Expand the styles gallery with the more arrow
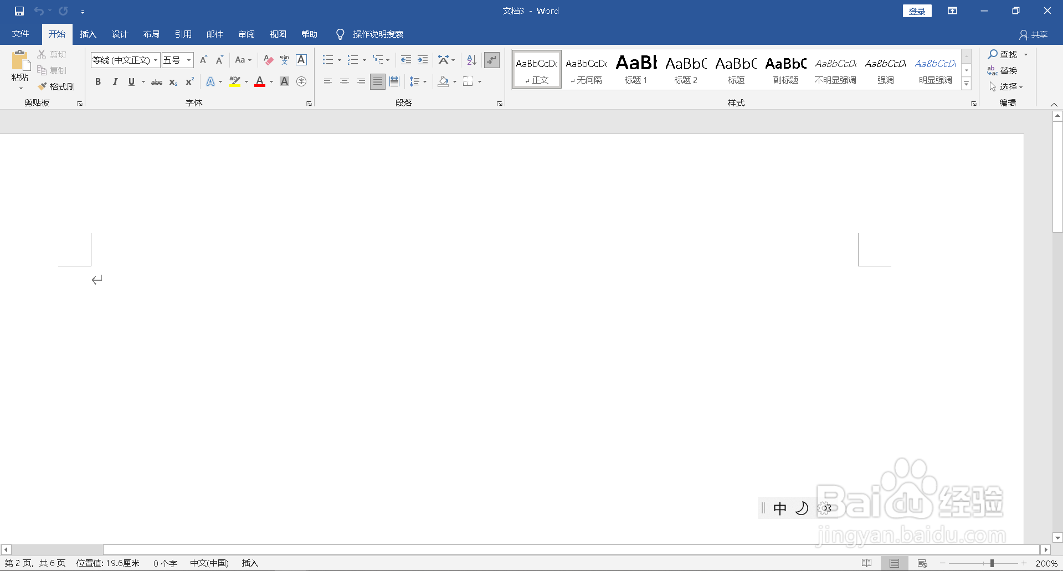 point(967,84)
